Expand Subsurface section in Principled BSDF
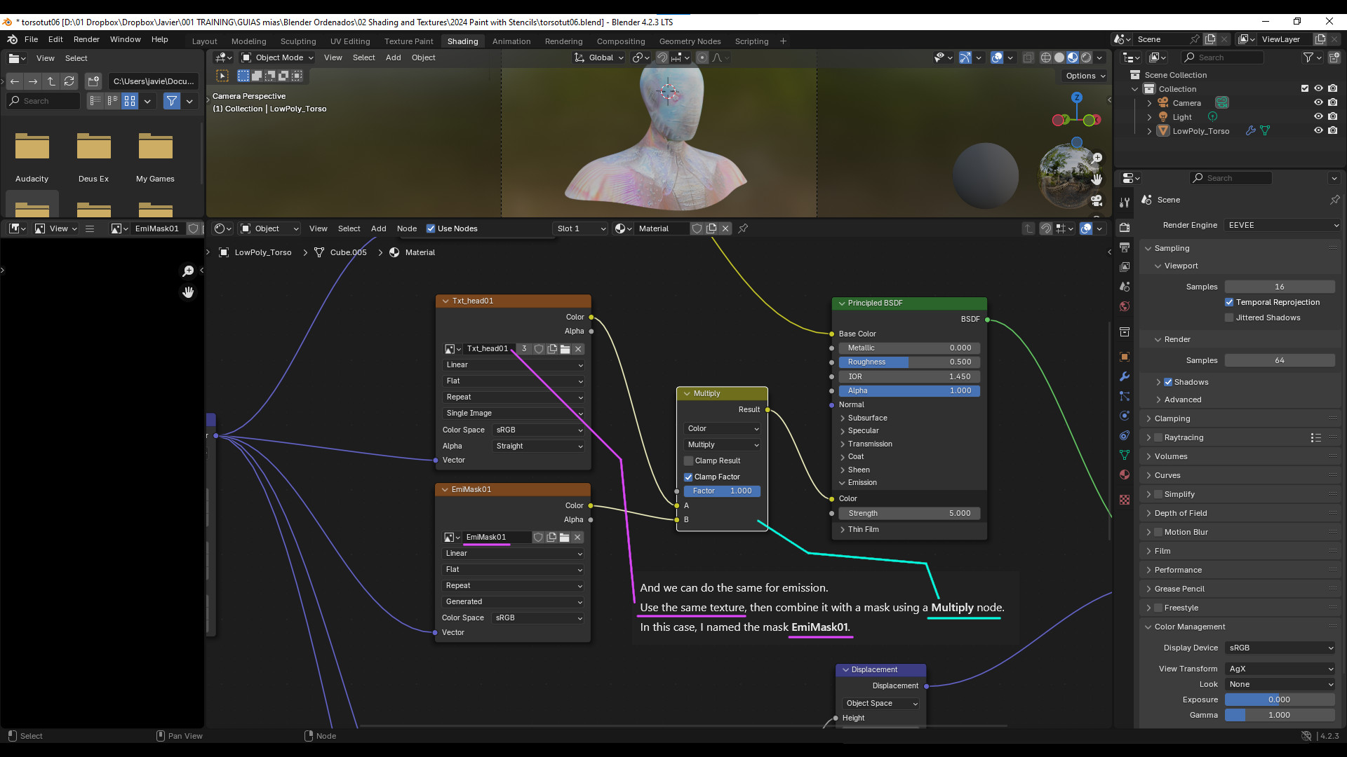This screenshot has width=1347, height=757. 867,418
